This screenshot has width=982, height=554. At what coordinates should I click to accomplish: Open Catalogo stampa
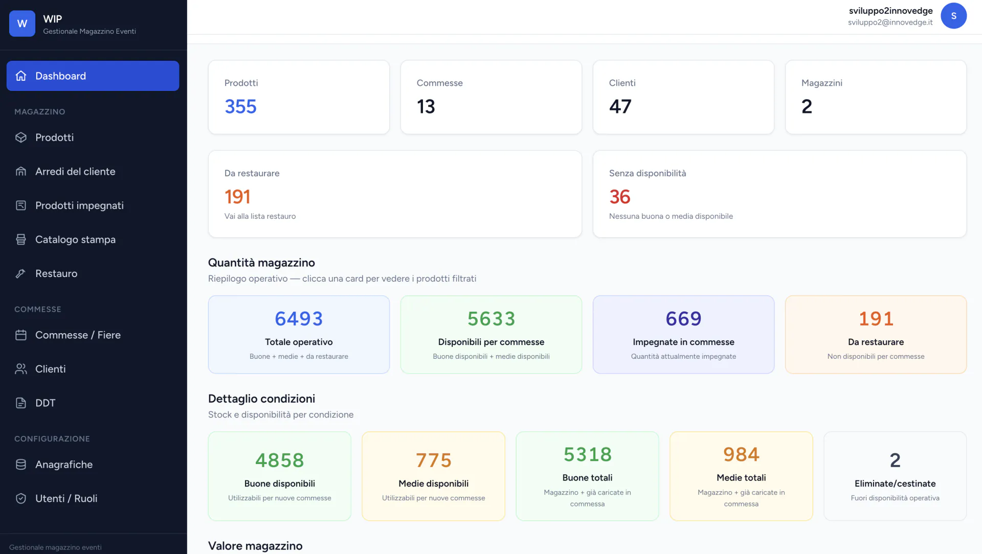93,239
